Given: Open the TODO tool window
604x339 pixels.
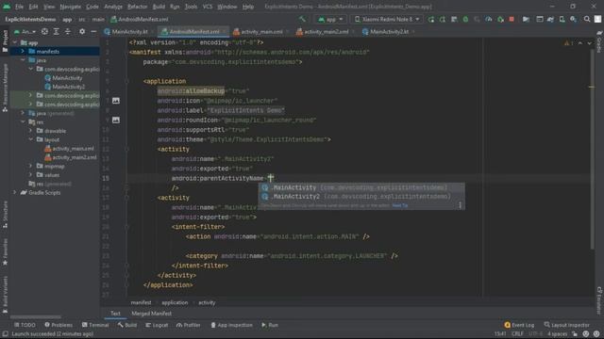Looking at the screenshot, I should pos(25,325).
